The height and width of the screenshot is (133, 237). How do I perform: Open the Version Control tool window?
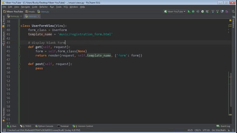click(83, 126)
